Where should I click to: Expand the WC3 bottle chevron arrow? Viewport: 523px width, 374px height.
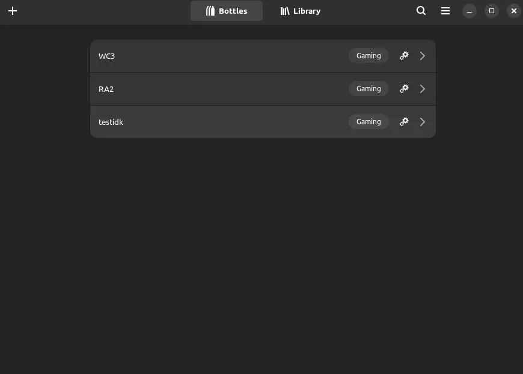coord(423,56)
